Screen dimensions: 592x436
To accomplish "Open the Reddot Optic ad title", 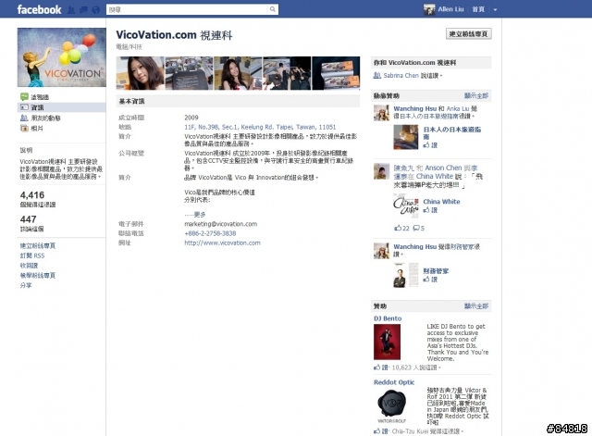I will 394,382.
